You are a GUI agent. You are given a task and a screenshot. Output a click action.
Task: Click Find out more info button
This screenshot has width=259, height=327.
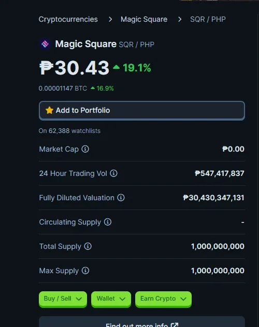(x=142, y=322)
